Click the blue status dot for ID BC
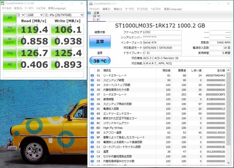The height and width of the screenshot is (168, 234). pyautogui.click(x=92, y=123)
